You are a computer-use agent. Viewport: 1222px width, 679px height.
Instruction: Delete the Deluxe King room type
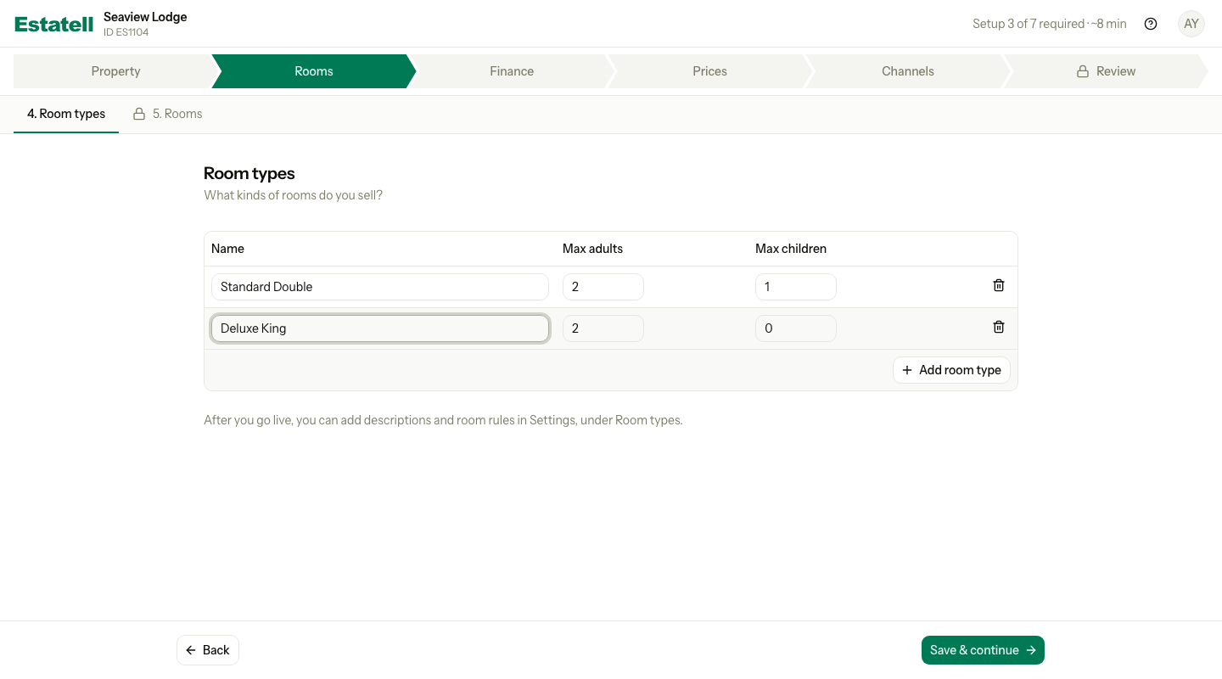(999, 328)
